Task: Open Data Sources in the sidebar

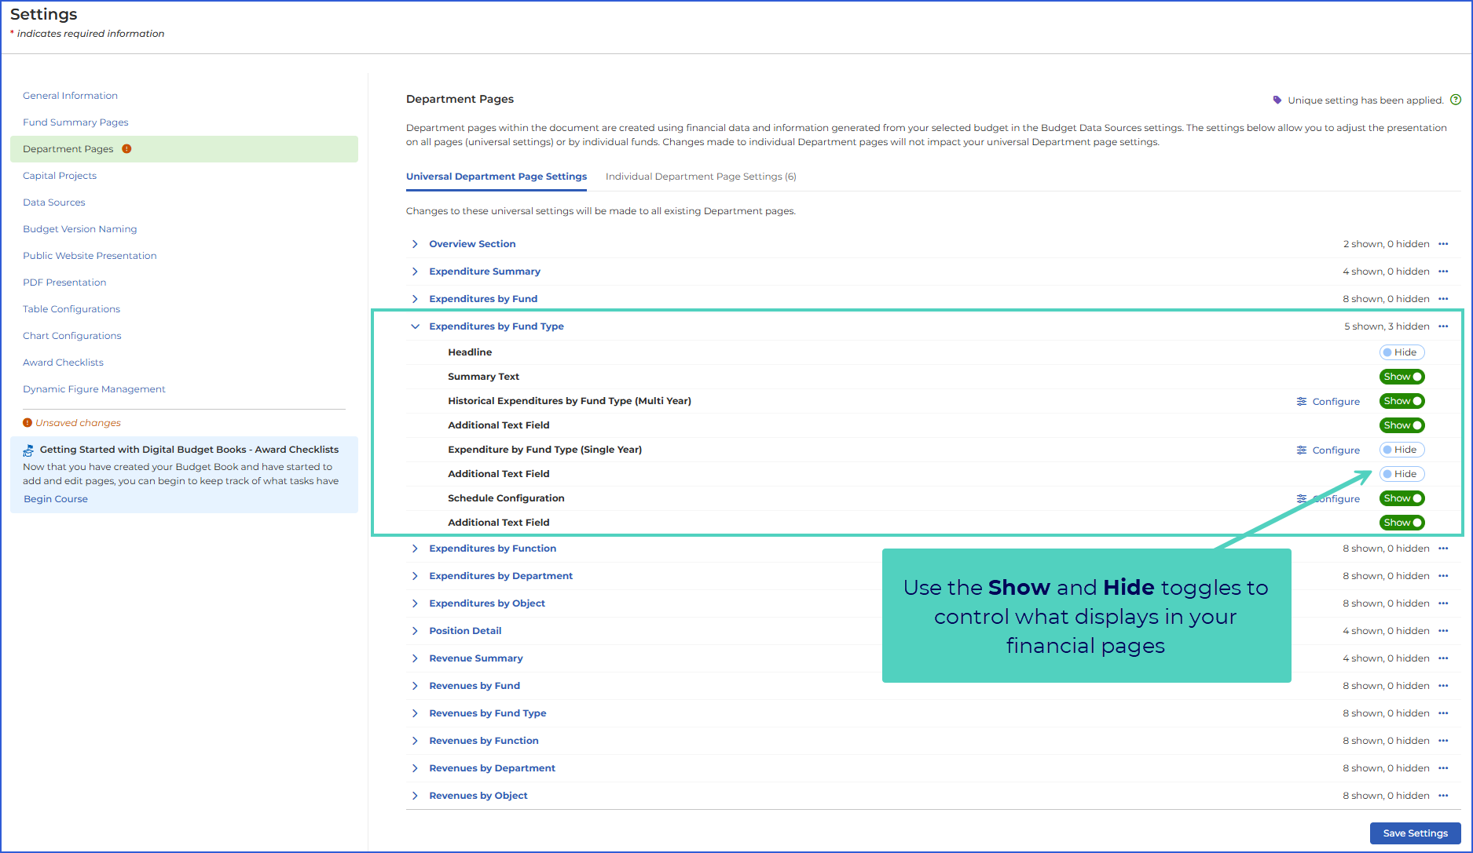Action: pos(54,202)
